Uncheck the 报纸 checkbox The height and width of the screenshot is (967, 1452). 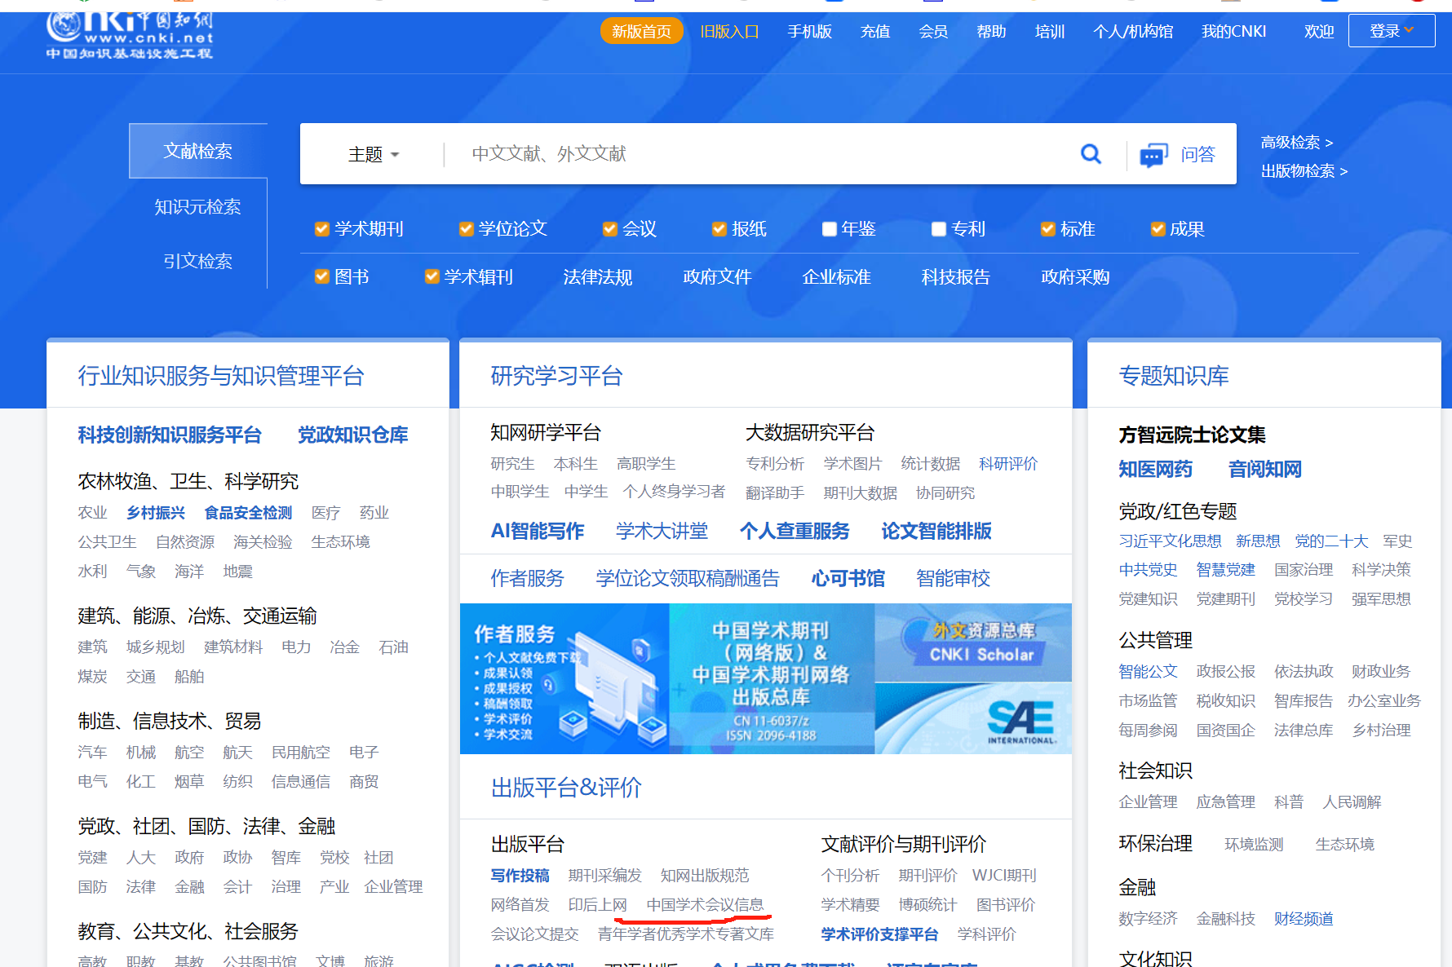pyautogui.click(x=719, y=229)
